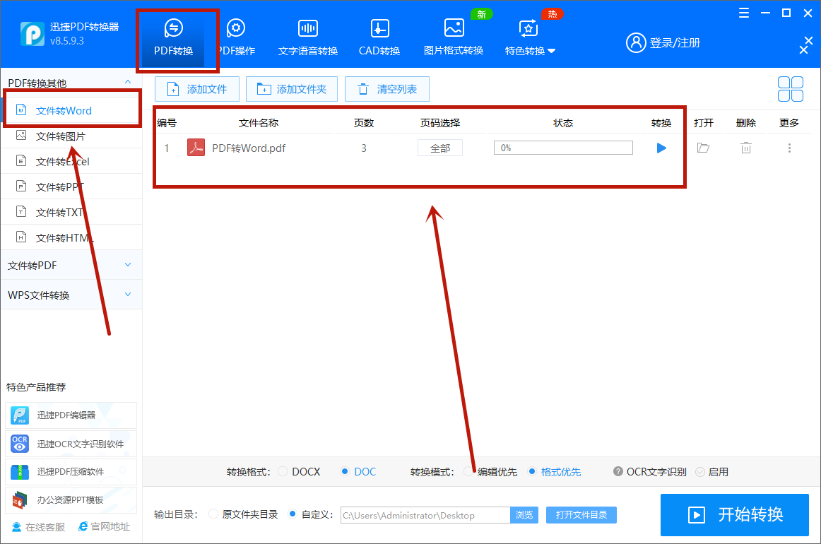The height and width of the screenshot is (544, 821).
Task: Select the 文字语音转换 feature icon
Action: pyautogui.click(x=307, y=35)
